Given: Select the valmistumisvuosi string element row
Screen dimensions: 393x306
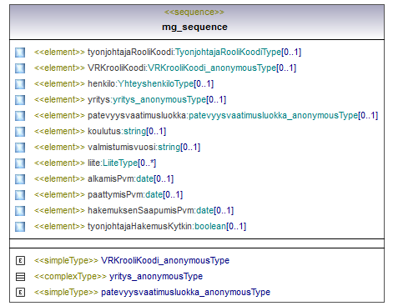Looking at the screenshot, I should point(117,147).
